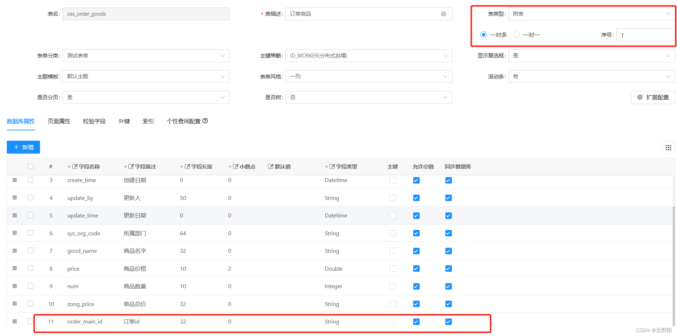Open the column display grid icon above the table

tap(668, 147)
